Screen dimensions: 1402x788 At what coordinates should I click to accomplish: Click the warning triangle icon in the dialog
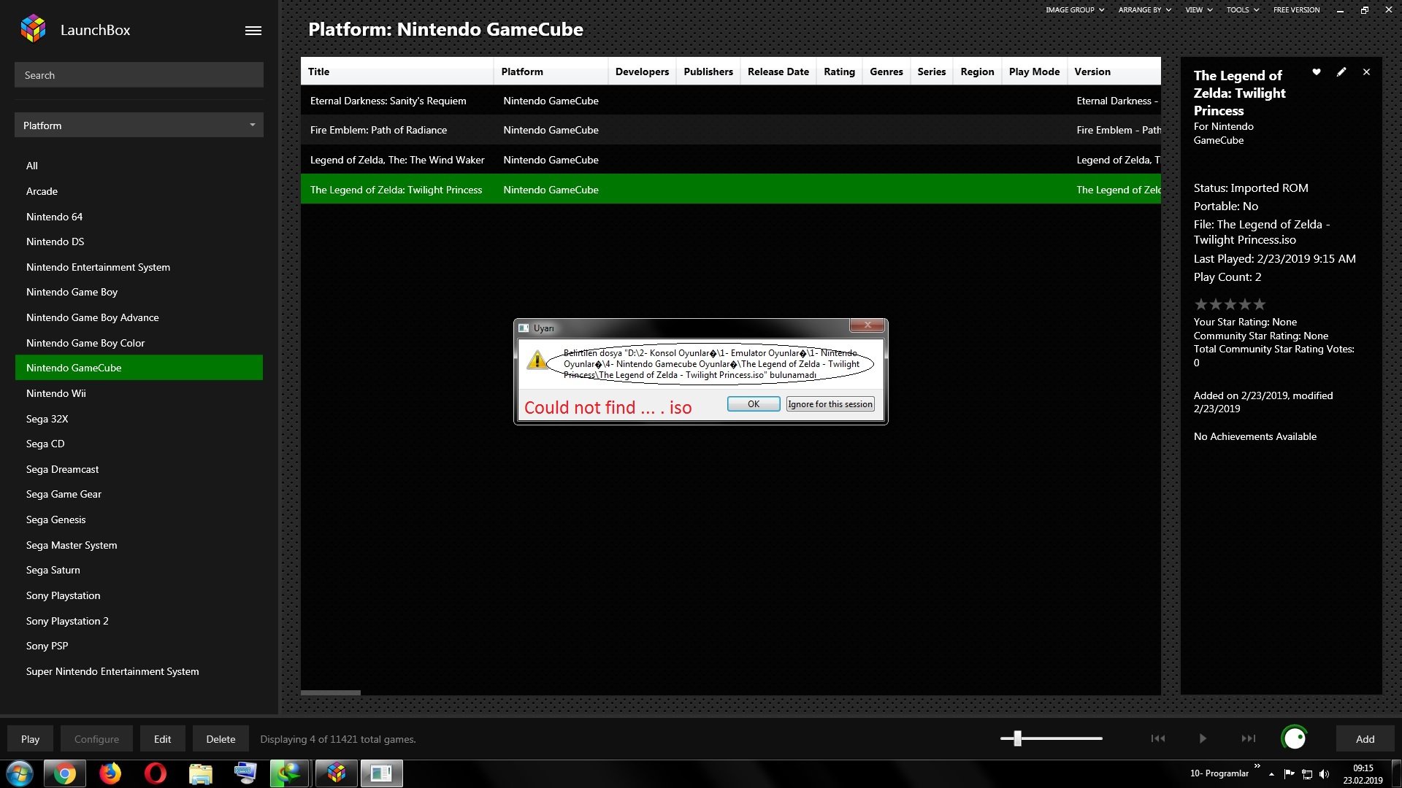click(x=537, y=360)
